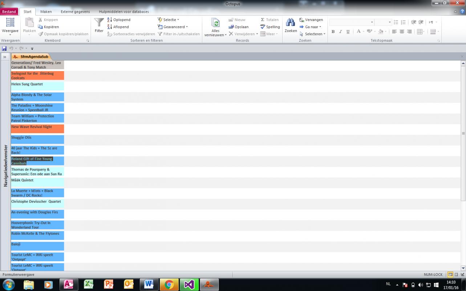The height and width of the screenshot is (291, 466).
Task: Open the Geavanceerd filter dropdown
Action: (x=173, y=27)
